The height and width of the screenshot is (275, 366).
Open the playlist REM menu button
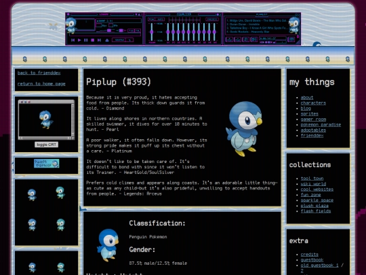pos(237,39)
